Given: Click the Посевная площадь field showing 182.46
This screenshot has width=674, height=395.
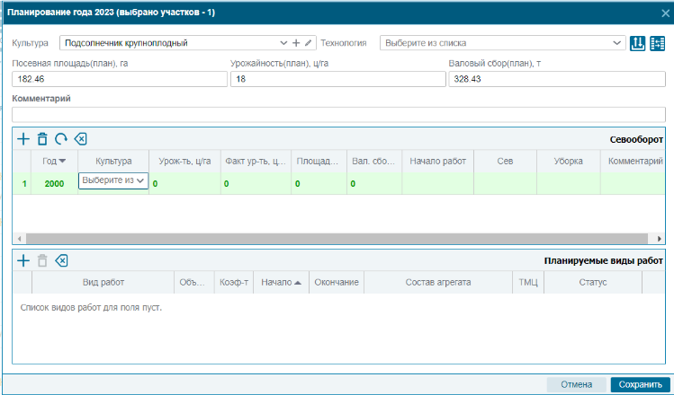Looking at the screenshot, I should click(x=120, y=79).
